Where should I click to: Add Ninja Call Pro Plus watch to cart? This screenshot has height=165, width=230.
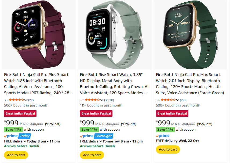[x=16, y=155]
